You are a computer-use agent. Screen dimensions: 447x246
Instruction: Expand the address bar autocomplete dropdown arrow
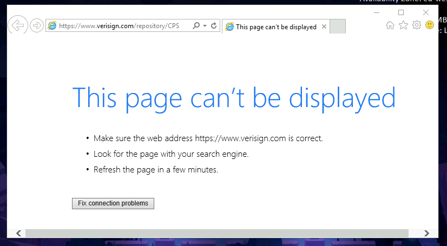click(205, 26)
